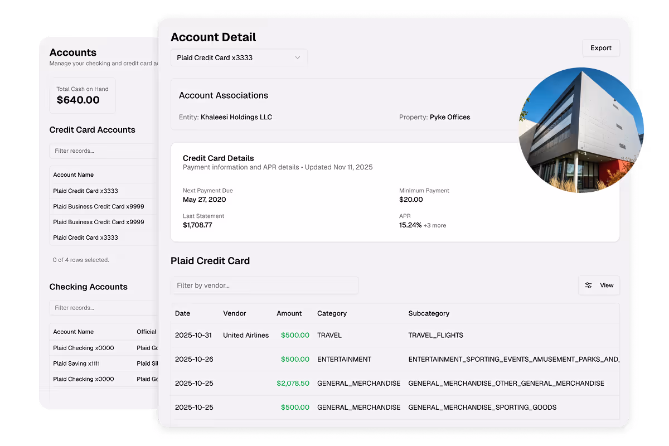This screenshot has width=669, height=446.
Task: Click the TRAVEL_FLIGHTS subcategory cell
Action: (x=435, y=336)
